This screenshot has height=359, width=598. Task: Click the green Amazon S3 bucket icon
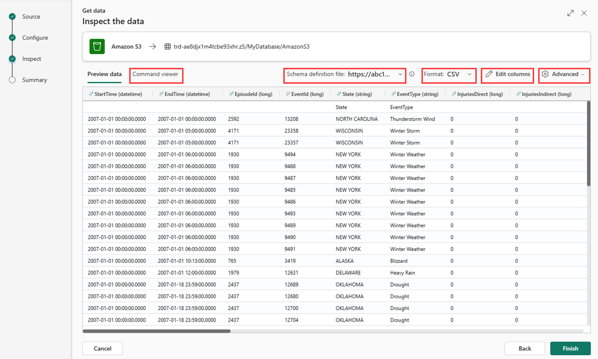click(x=97, y=46)
